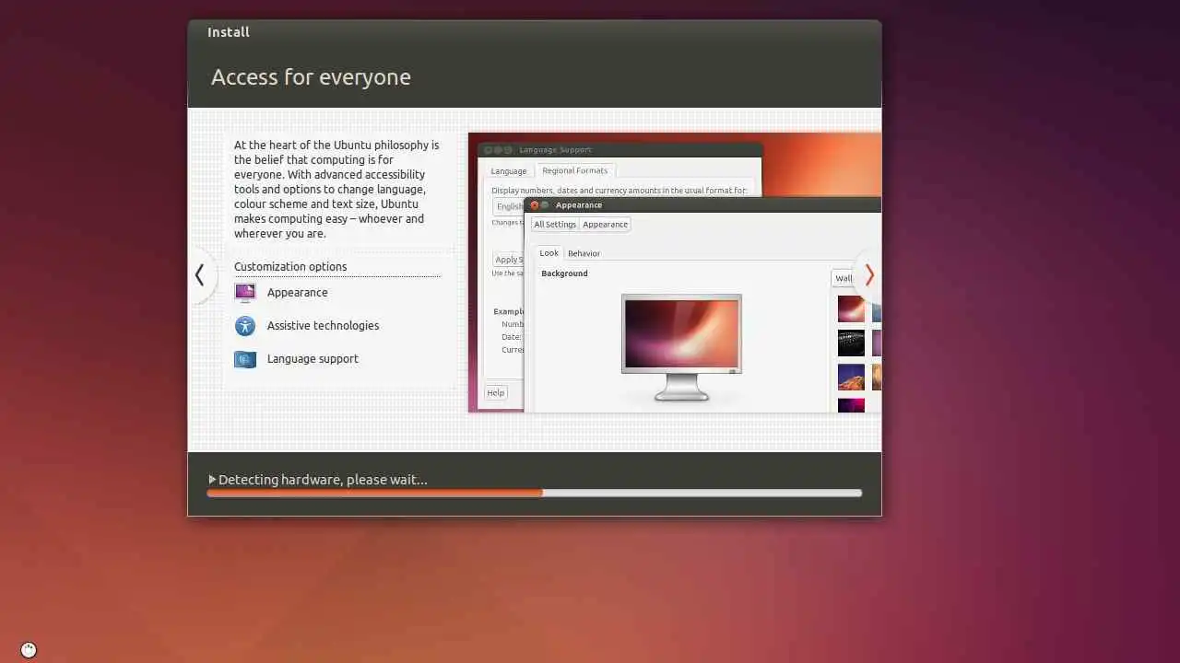Switch to the Language tab in Language Support
The height and width of the screenshot is (663, 1180).
(x=508, y=171)
